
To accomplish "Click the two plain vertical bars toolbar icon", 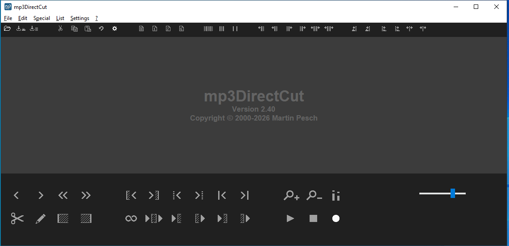I will click(235, 28).
